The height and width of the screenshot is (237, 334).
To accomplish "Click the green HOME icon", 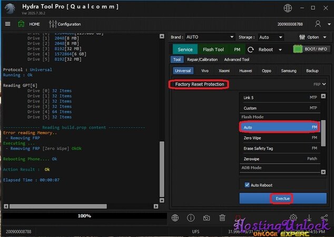I will click(21, 24).
